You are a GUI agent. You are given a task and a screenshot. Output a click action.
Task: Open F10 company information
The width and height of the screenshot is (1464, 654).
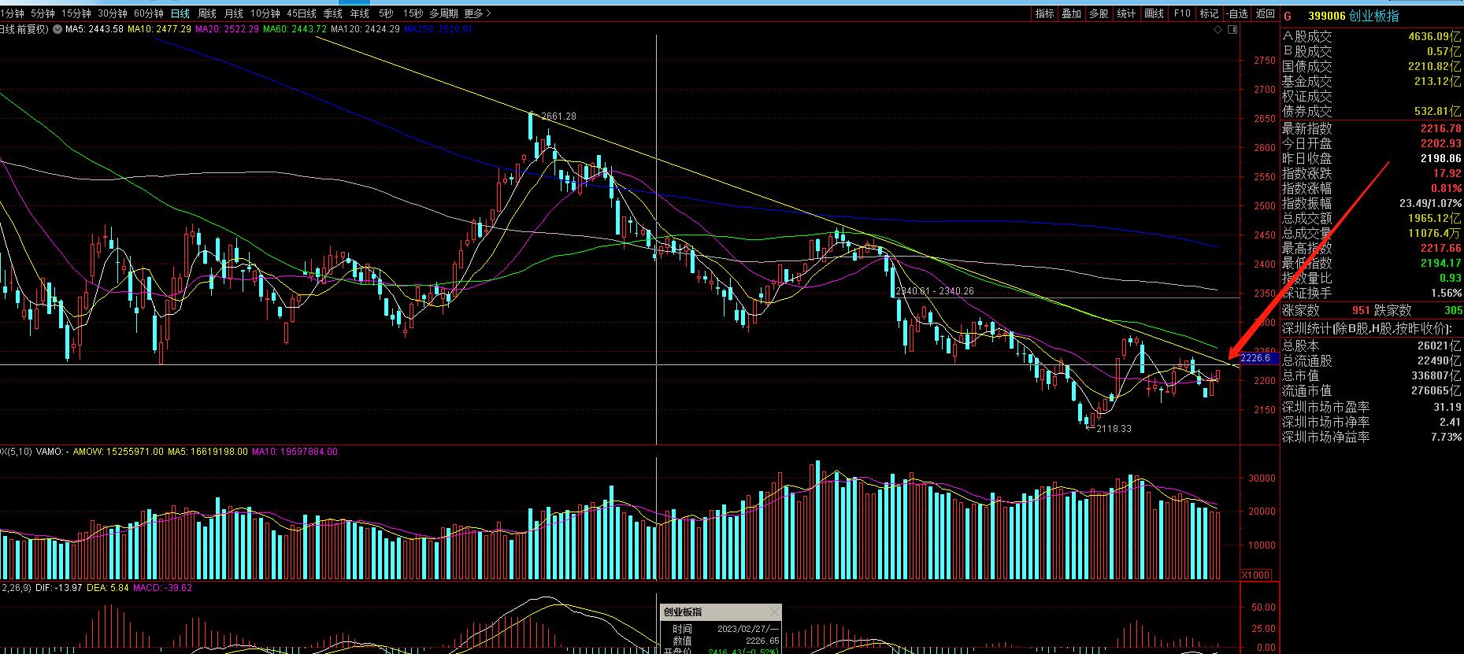click(1182, 13)
